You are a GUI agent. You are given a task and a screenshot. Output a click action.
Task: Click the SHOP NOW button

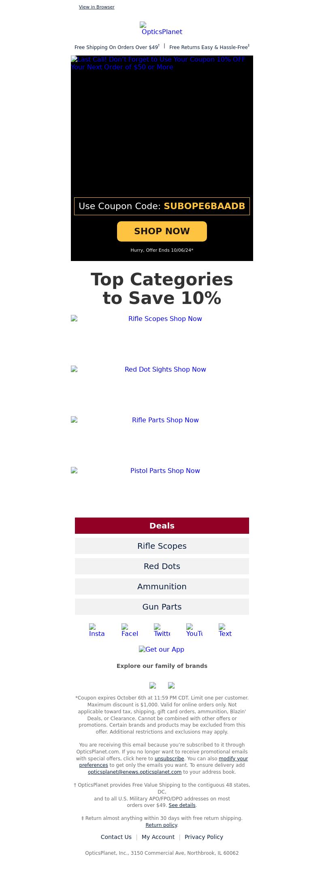pyautogui.click(x=162, y=231)
